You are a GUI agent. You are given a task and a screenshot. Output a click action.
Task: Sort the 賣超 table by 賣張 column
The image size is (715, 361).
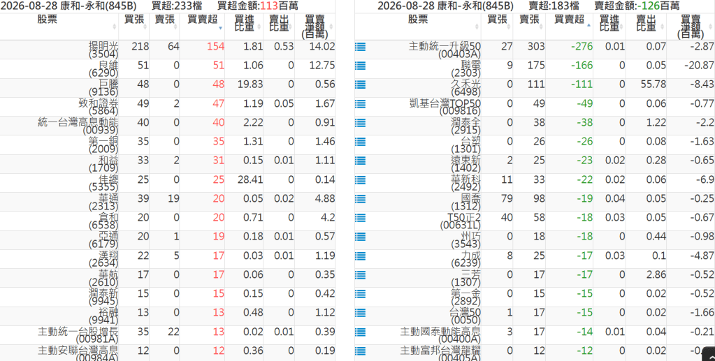click(x=529, y=27)
